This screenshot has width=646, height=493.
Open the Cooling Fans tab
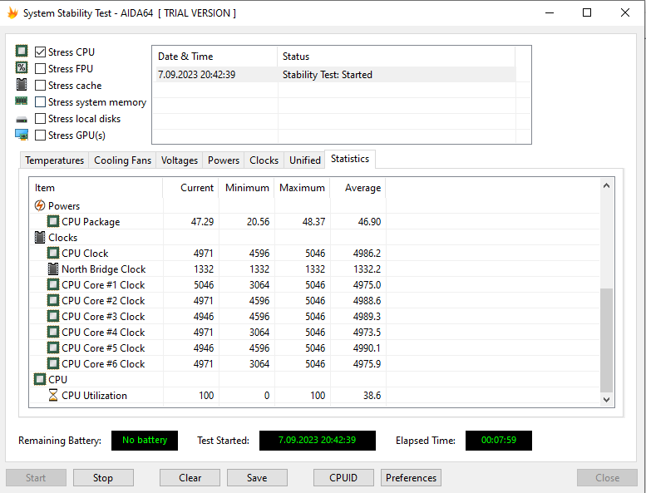pos(122,160)
